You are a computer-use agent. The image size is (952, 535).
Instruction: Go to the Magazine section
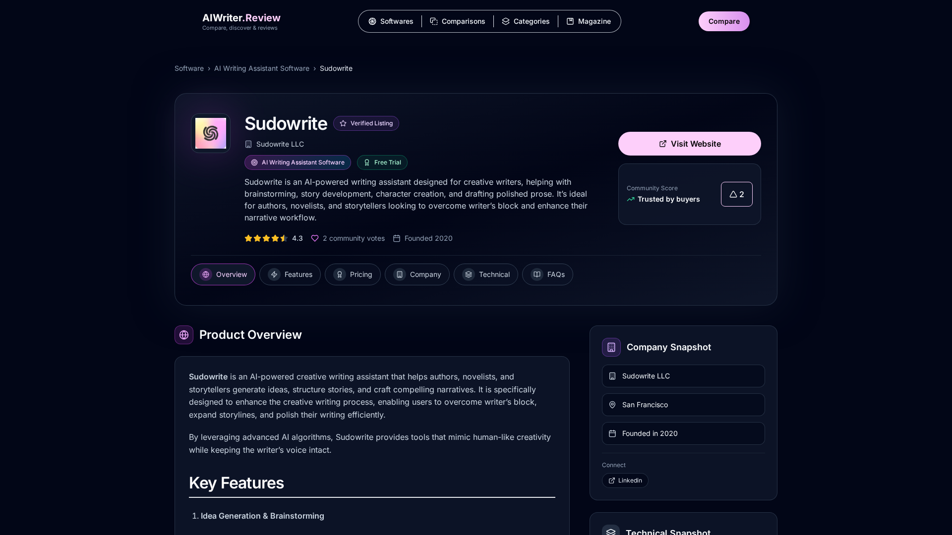click(x=589, y=21)
